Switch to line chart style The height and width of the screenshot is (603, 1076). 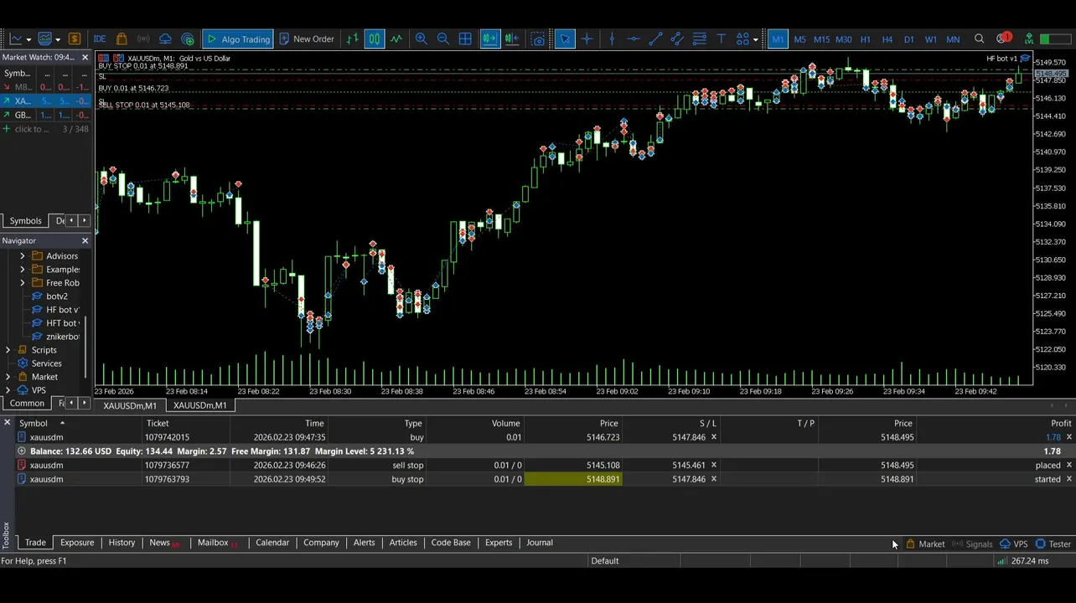point(396,39)
